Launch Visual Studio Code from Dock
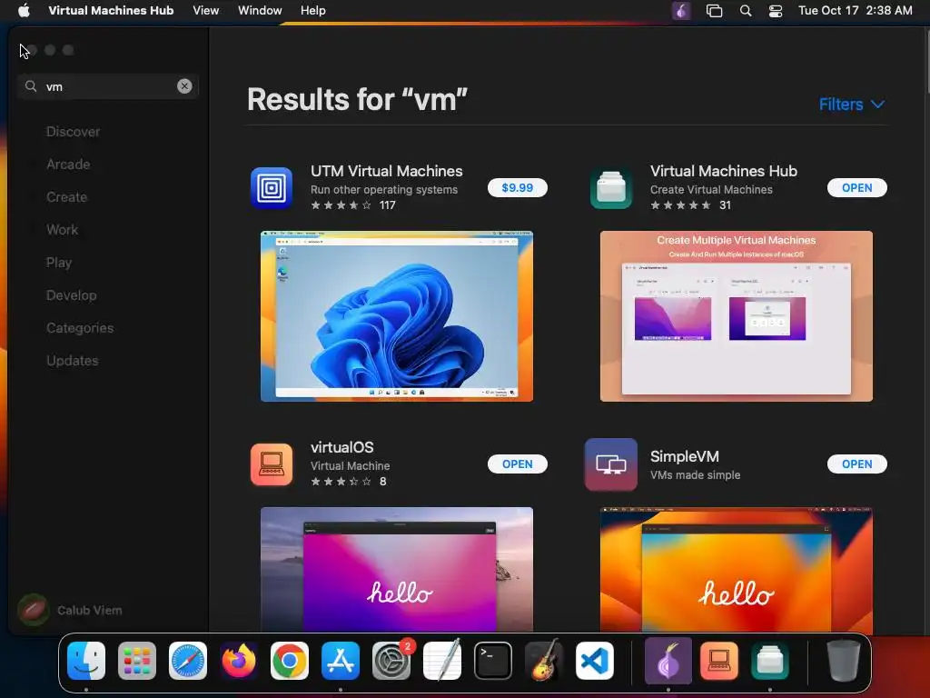 coord(594,660)
